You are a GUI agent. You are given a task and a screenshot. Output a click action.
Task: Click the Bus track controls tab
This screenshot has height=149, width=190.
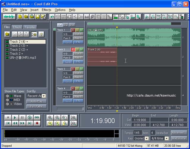click(72, 25)
